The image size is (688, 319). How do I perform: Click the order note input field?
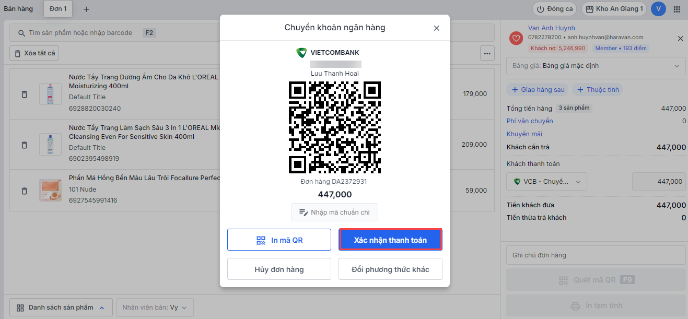point(596,255)
